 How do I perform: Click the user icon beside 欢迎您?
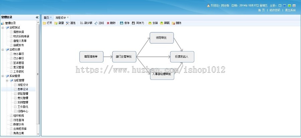[x=208, y=6]
